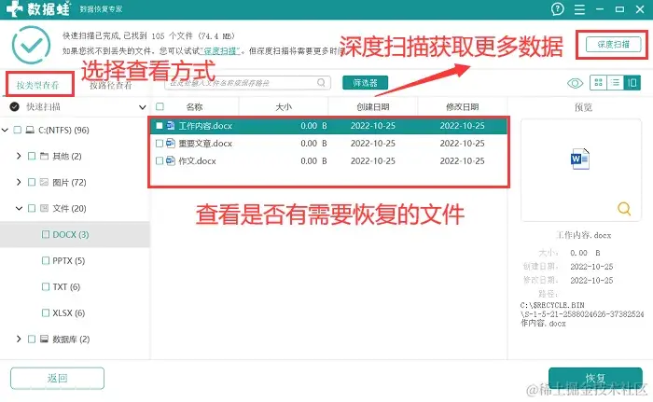Switch to list view
Viewport: 653px width, 402px height.
(x=615, y=82)
